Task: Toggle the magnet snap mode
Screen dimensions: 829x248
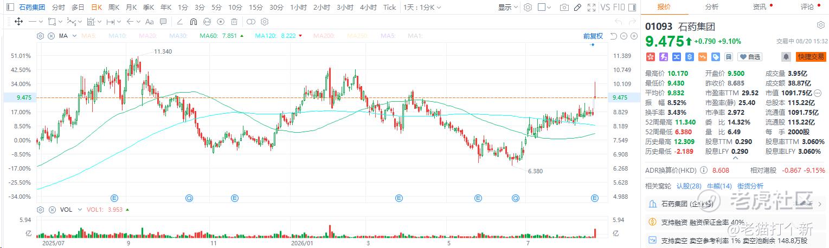Action: pyautogui.click(x=193, y=22)
